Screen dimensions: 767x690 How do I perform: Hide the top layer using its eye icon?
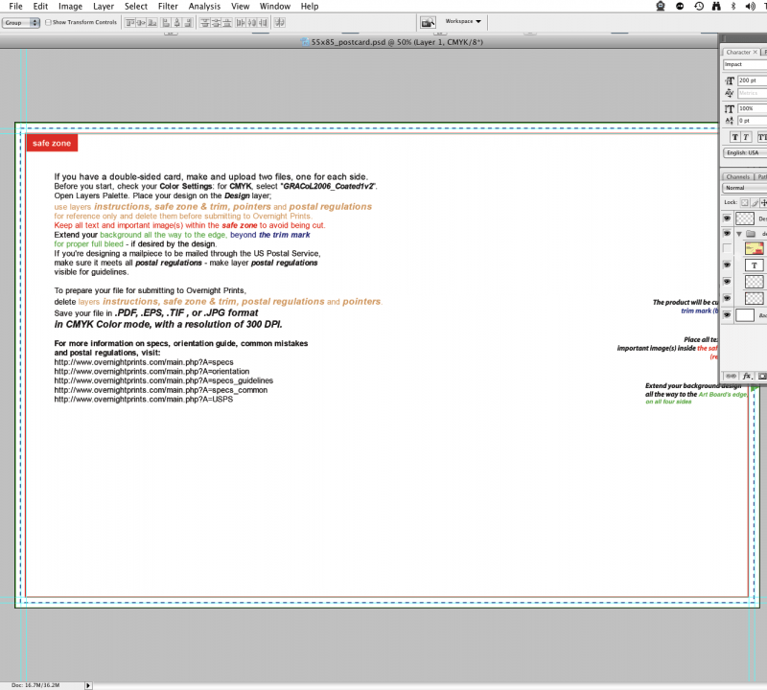click(x=727, y=218)
